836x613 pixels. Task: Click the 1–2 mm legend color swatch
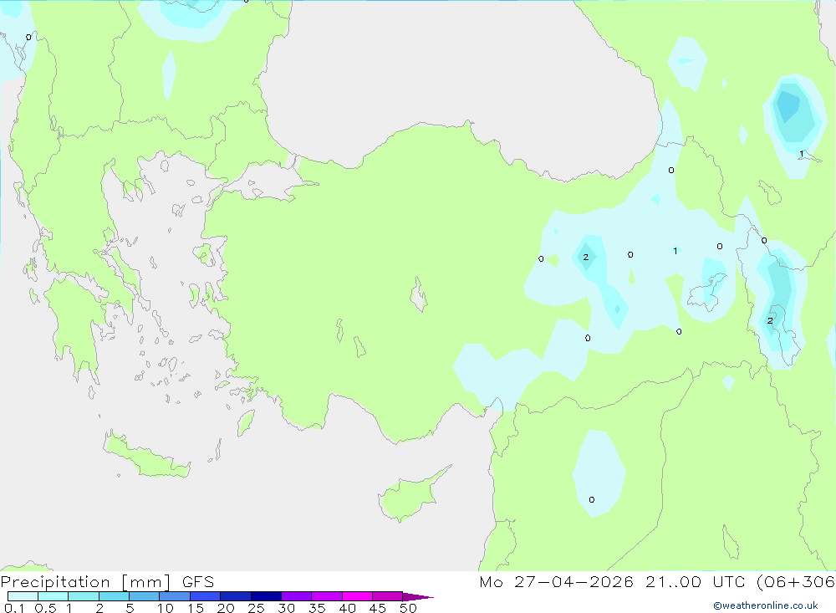(x=83, y=596)
